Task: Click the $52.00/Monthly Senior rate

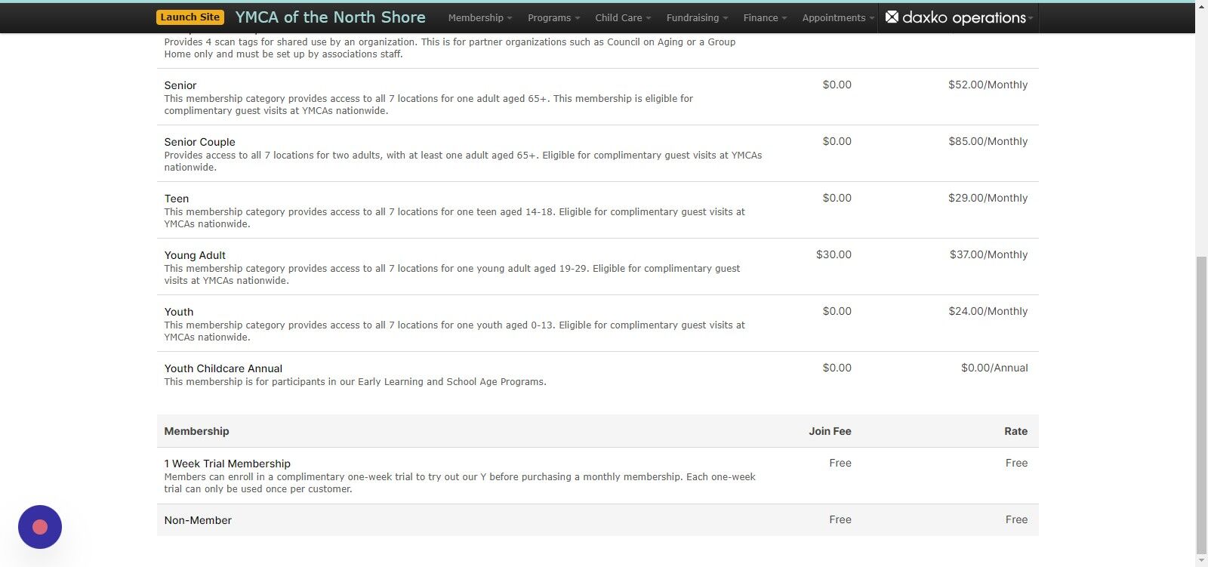Action: point(988,85)
